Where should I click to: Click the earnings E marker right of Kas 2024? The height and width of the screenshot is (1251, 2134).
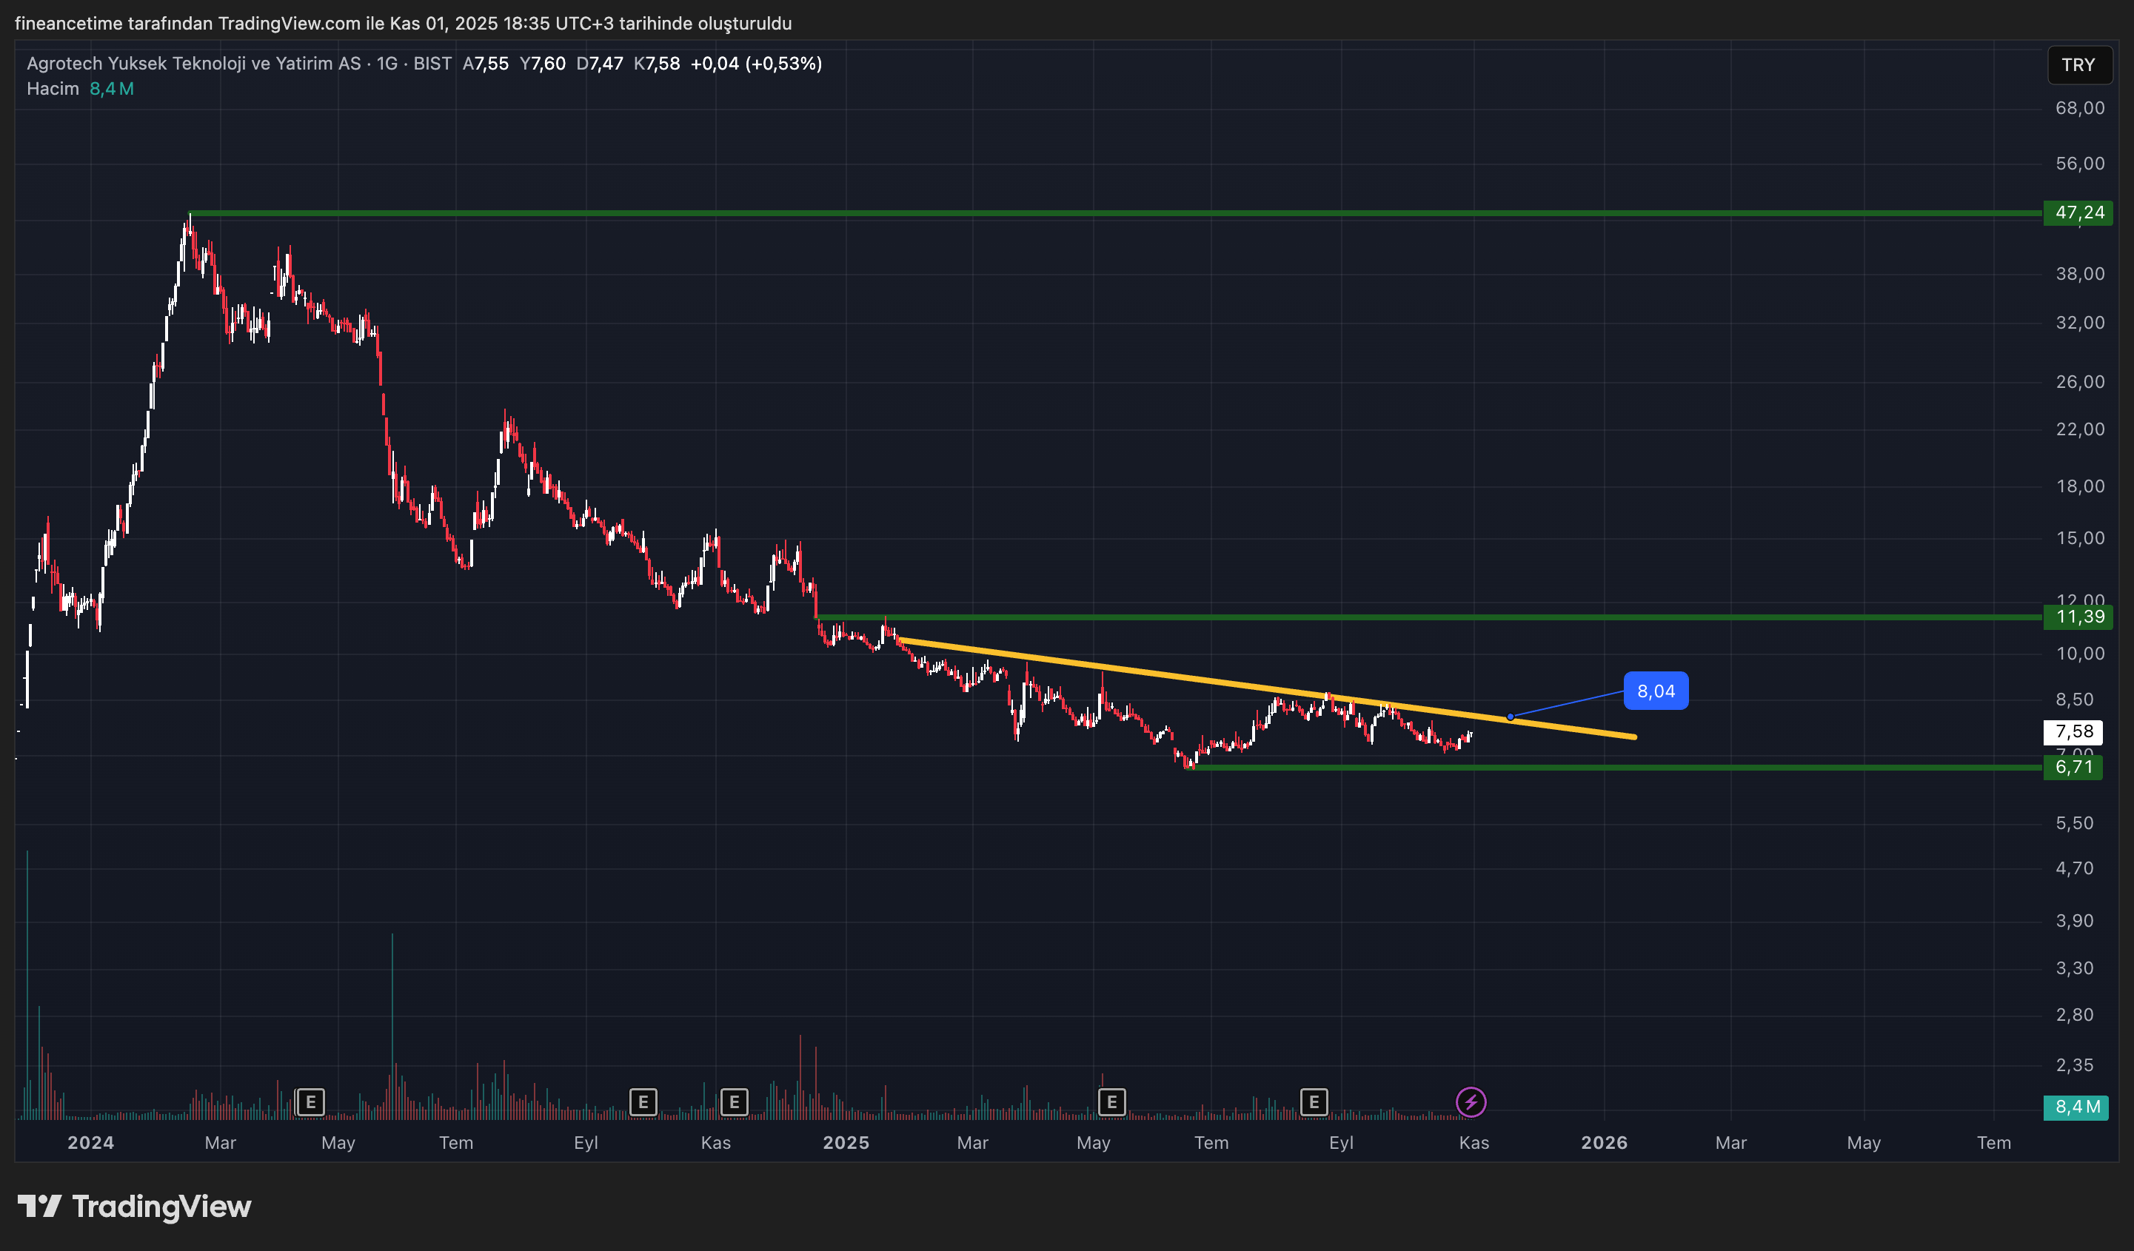735,1102
